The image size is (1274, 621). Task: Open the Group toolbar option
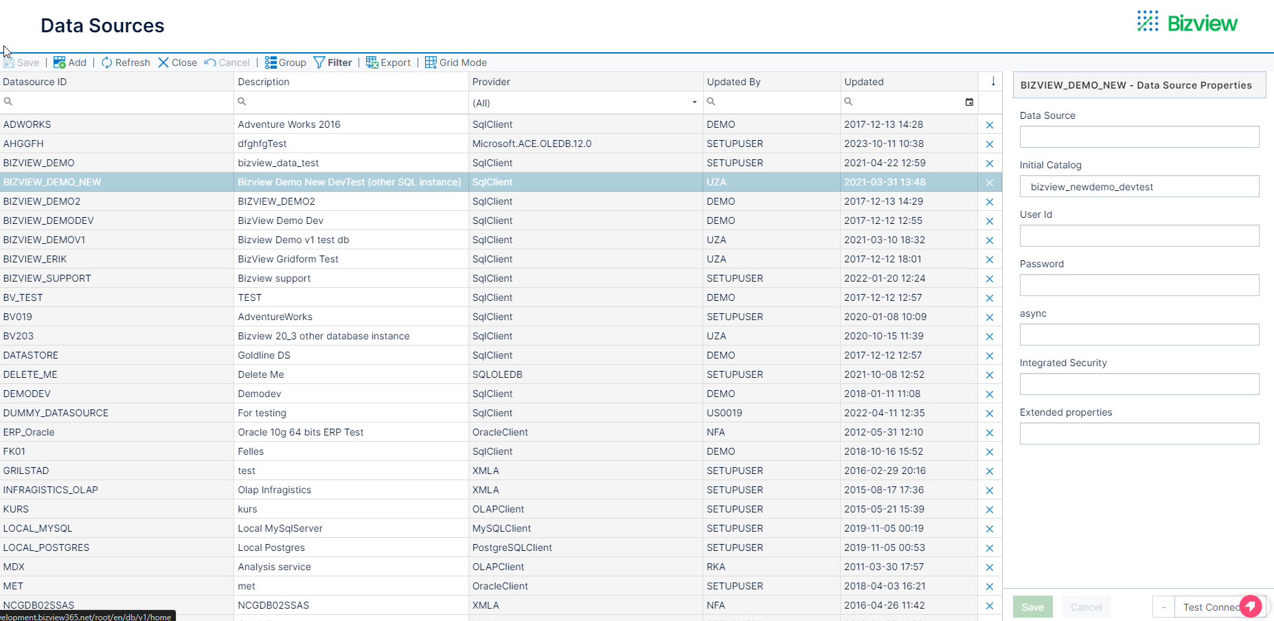(x=286, y=63)
